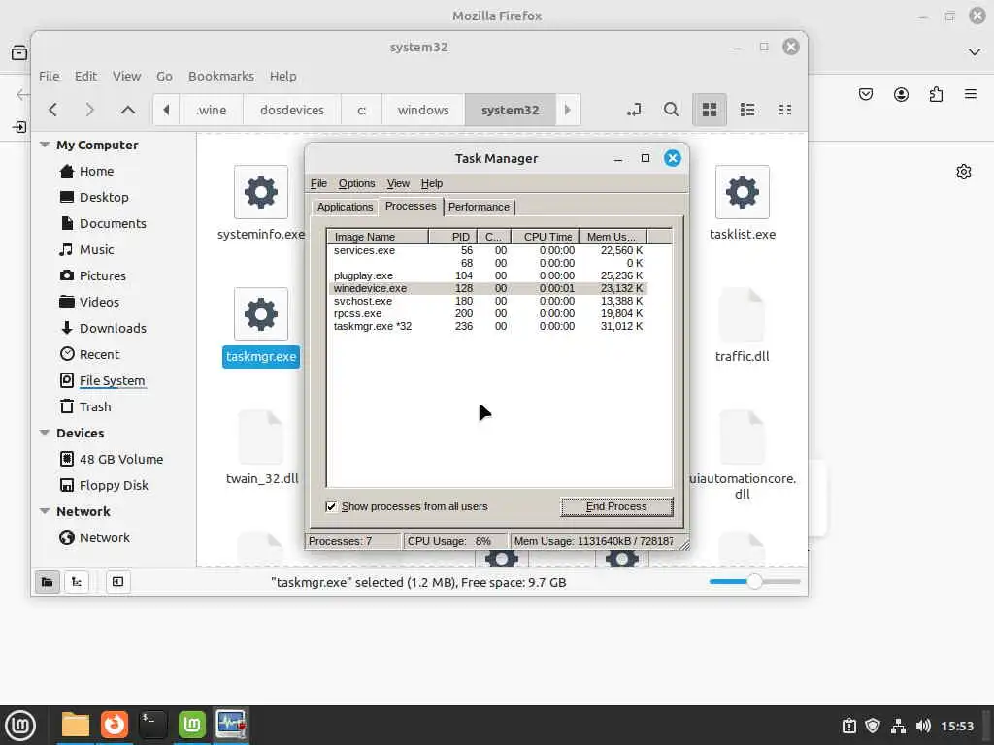Open File System in sidebar
994x745 pixels.
pyautogui.click(x=113, y=380)
